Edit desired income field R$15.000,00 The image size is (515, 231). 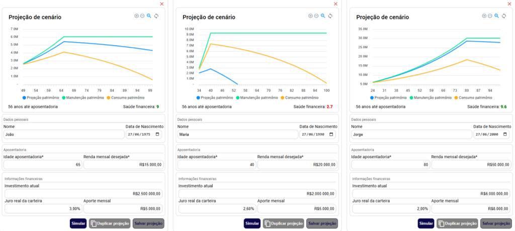pyautogui.click(x=124, y=165)
